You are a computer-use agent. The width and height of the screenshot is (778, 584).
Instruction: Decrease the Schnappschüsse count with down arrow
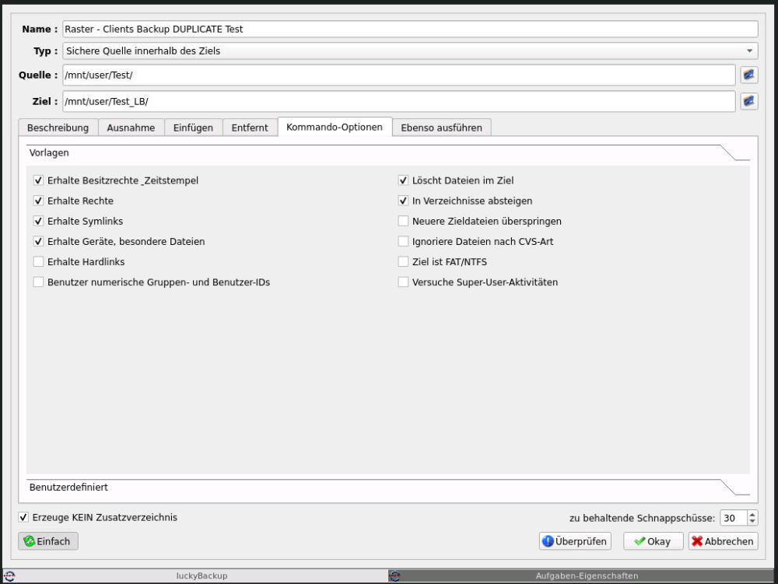(x=752, y=522)
